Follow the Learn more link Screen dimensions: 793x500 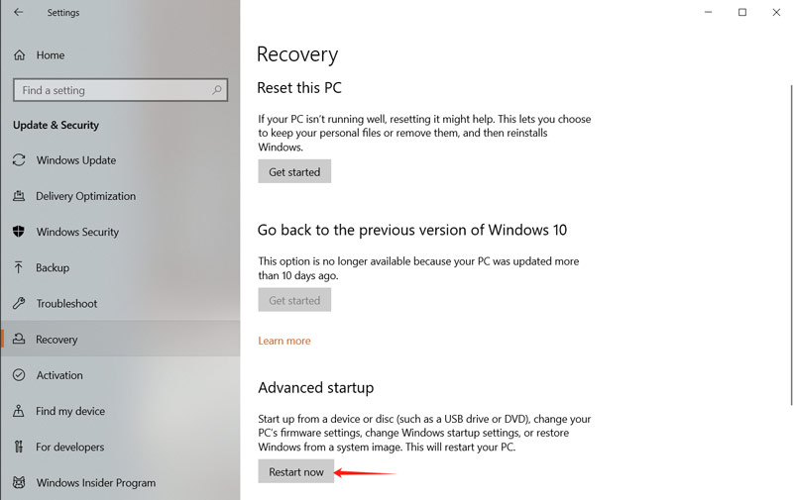(284, 341)
